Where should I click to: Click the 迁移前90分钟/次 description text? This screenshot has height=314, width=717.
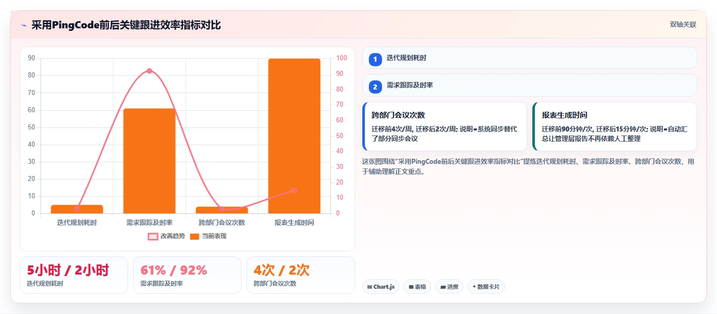tap(615, 133)
